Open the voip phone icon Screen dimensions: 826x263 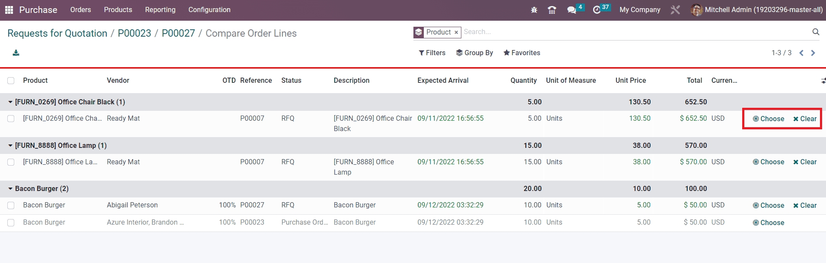(x=552, y=10)
